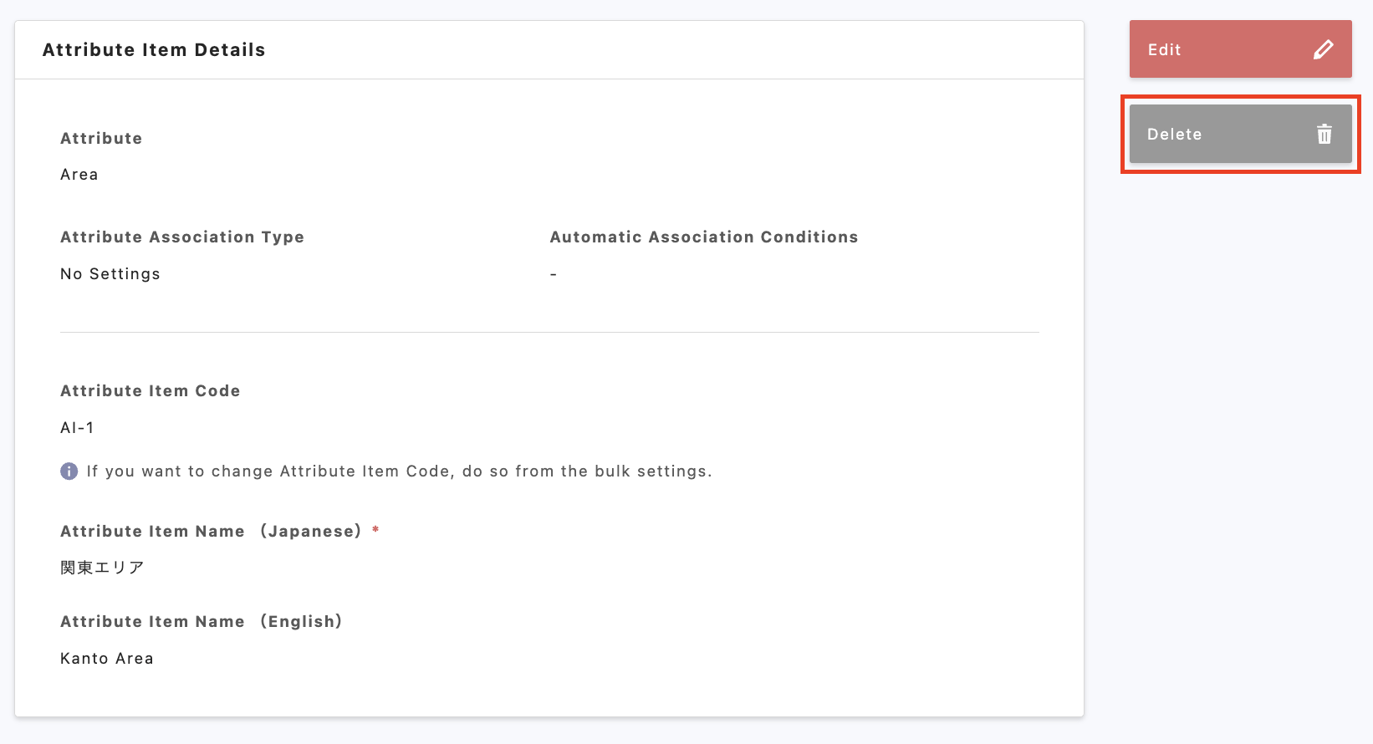
Task: Click the Automatic Association Conditions label
Action: coord(704,237)
